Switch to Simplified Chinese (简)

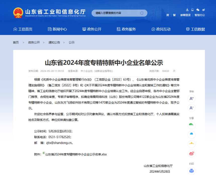click(x=168, y=15)
